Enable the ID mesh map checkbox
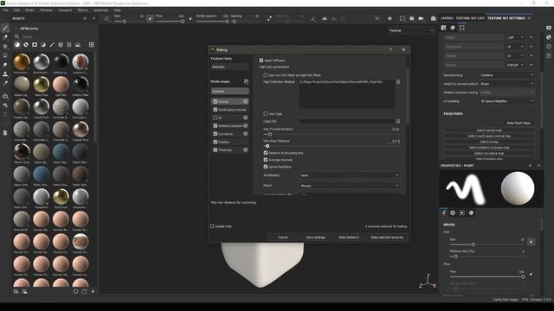The height and width of the screenshot is (311, 554). 216,117
